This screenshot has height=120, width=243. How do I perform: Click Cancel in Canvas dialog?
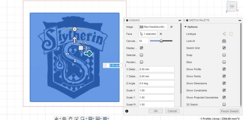[172, 111]
